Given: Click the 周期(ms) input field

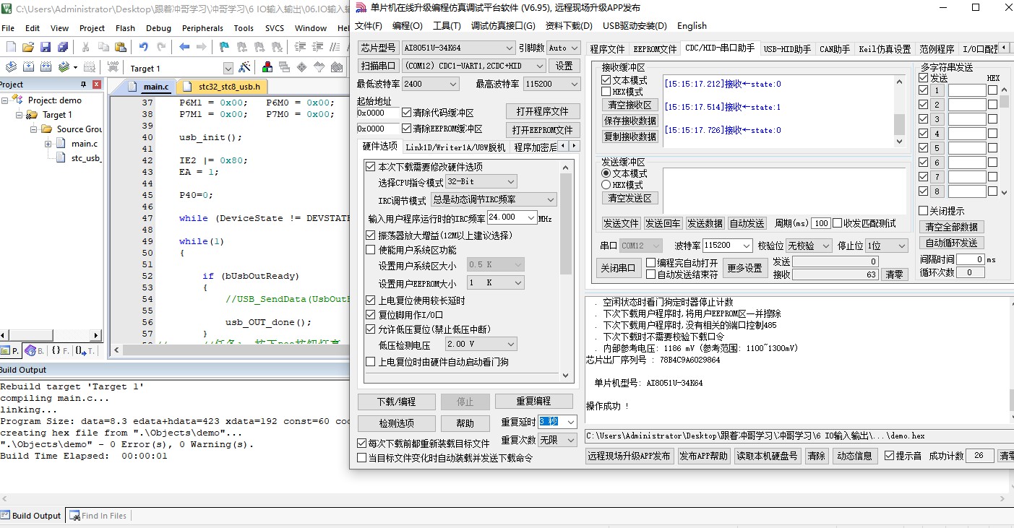Looking at the screenshot, I should point(821,223).
